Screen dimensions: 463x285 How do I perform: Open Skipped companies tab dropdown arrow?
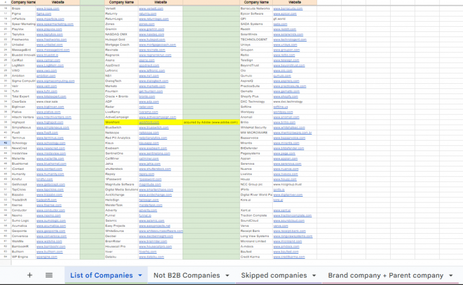pos(314,275)
